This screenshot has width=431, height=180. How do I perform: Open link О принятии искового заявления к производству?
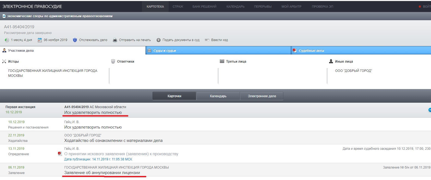tap(121, 154)
